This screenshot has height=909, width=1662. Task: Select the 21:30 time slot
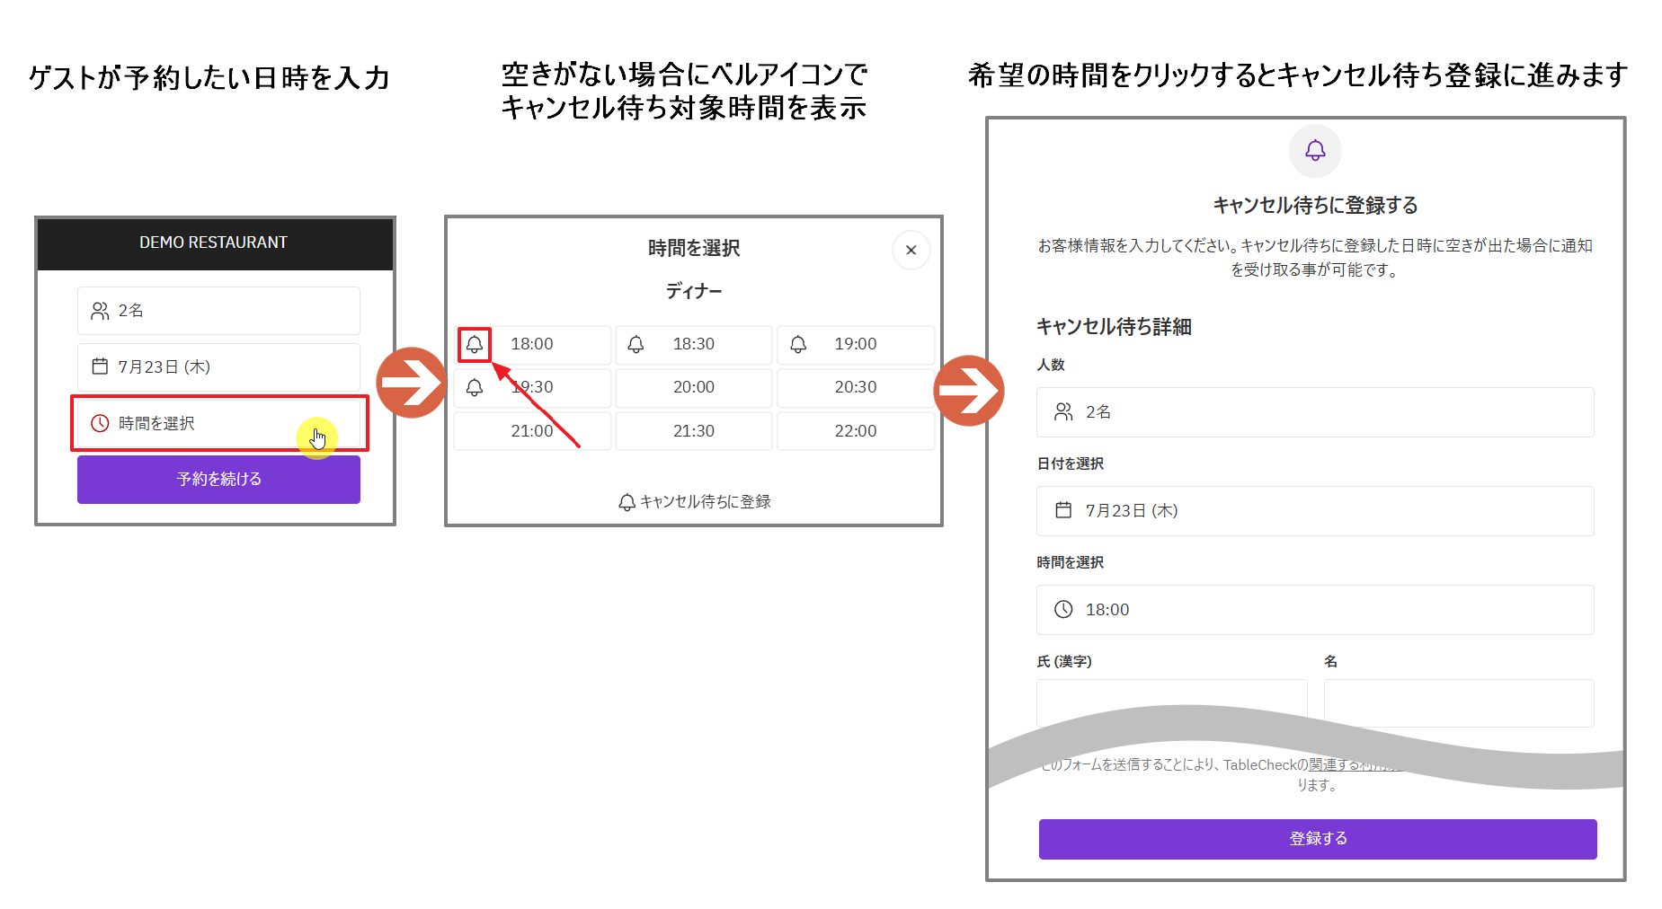[x=694, y=431]
